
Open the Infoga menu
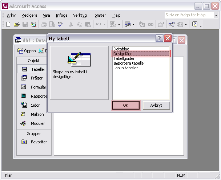tap(61, 15)
